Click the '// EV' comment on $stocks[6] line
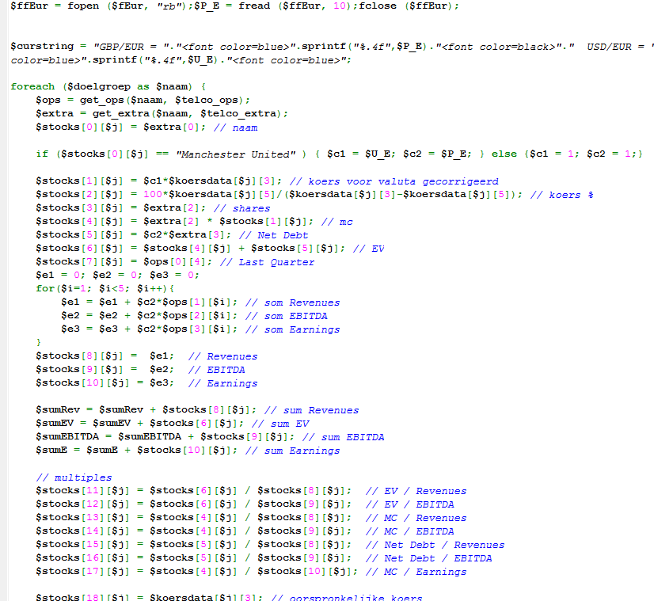The height and width of the screenshot is (601, 654). click(369, 249)
